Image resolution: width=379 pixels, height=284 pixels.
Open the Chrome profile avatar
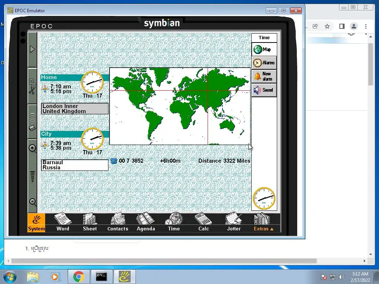354,26
